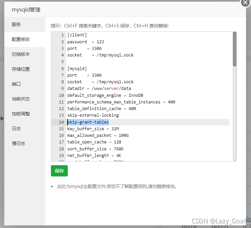Click the net_buffer_length = 4K line

tap(94, 156)
